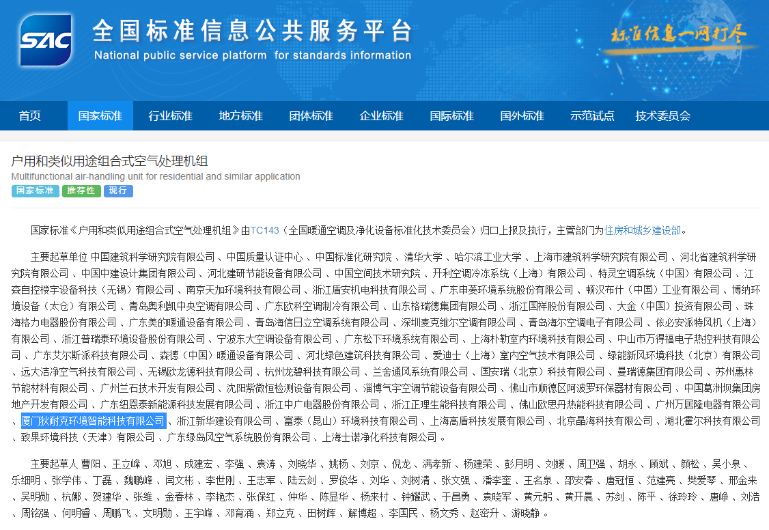Navigate to the 国际标准 tab
The width and height of the screenshot is (769, 530).
click(x=452, y=115)
